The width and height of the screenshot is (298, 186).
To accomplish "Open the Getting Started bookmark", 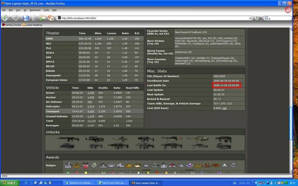I will (x=12, y=25).
